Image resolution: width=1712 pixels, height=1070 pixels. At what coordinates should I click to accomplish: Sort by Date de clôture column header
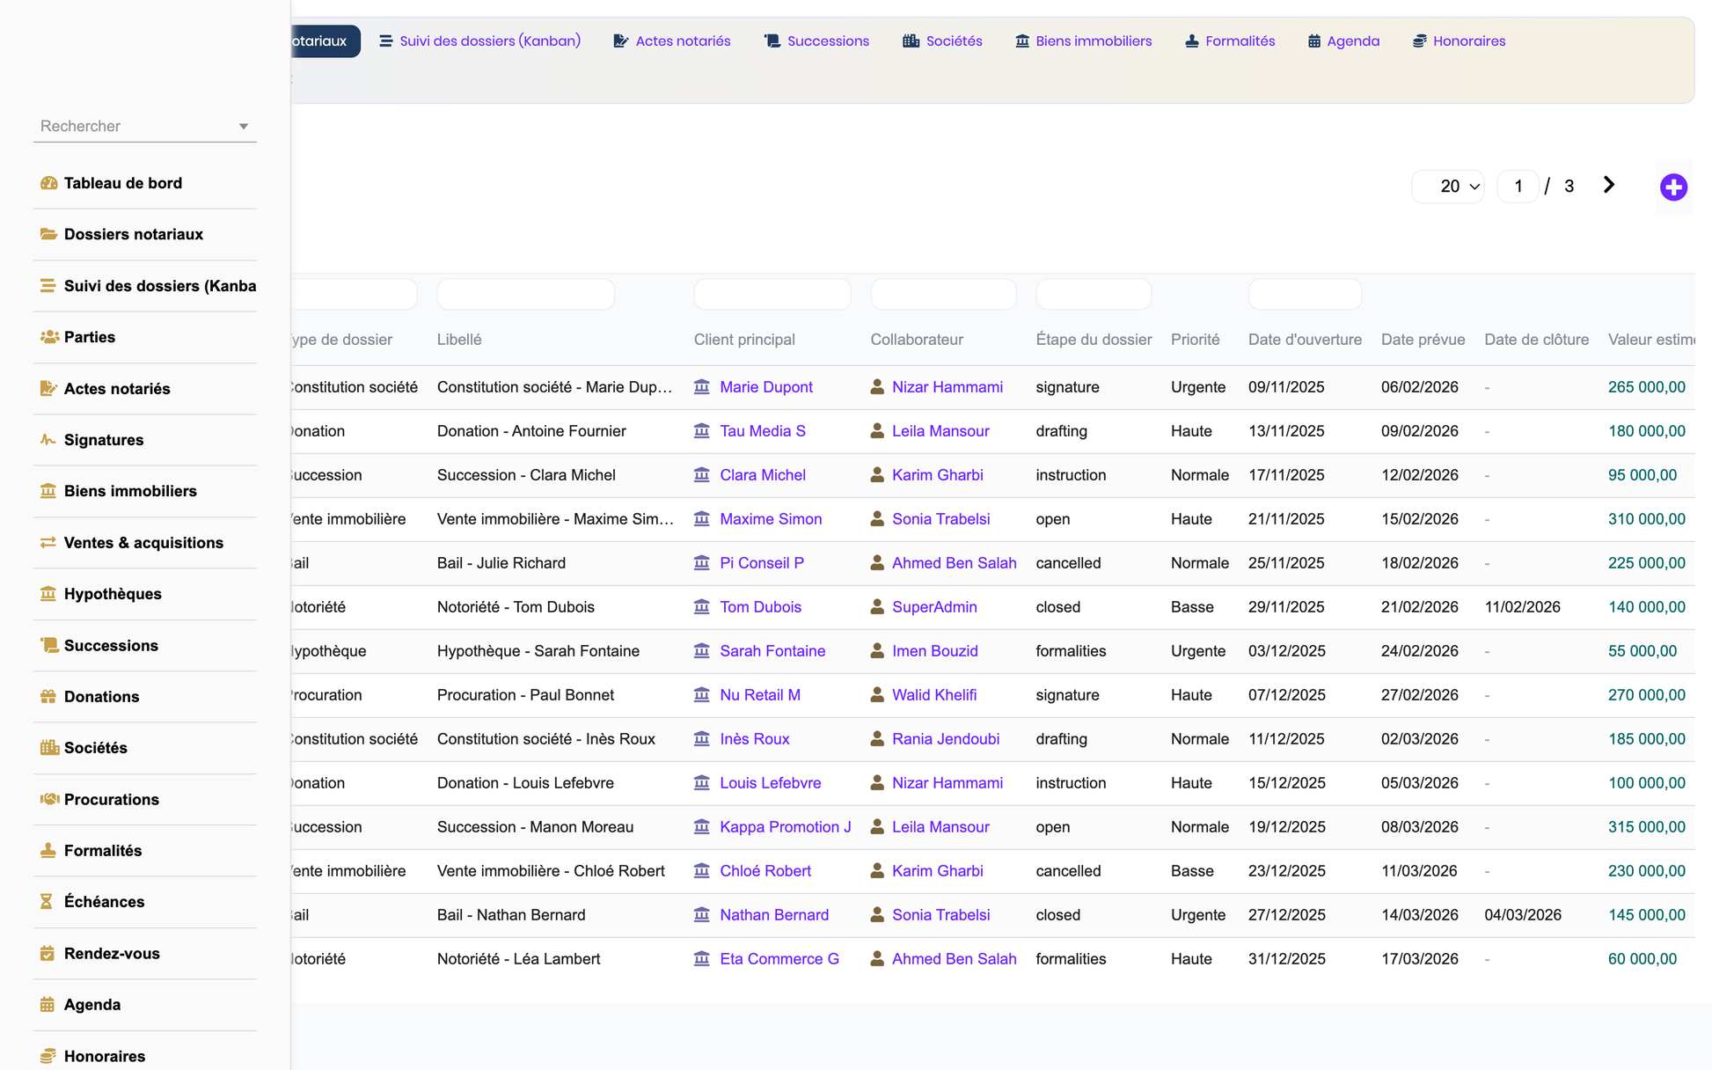click(1536, 339)
